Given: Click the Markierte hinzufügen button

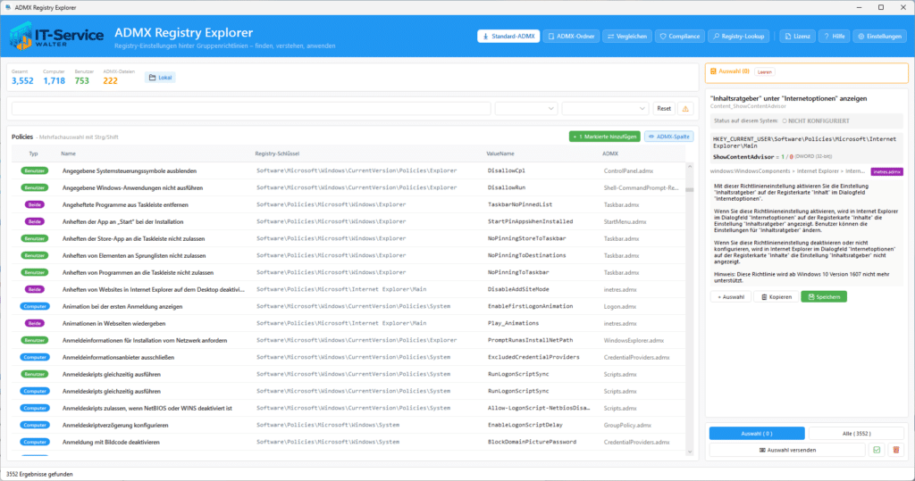Looking at the screenshot, I should [x=604, y=137].
